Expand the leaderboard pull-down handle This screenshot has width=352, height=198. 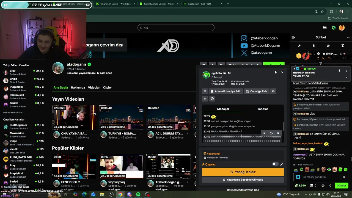tap(321, 64)
